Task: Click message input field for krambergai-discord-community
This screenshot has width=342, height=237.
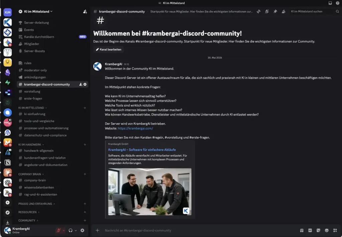Action: point(200,230)
